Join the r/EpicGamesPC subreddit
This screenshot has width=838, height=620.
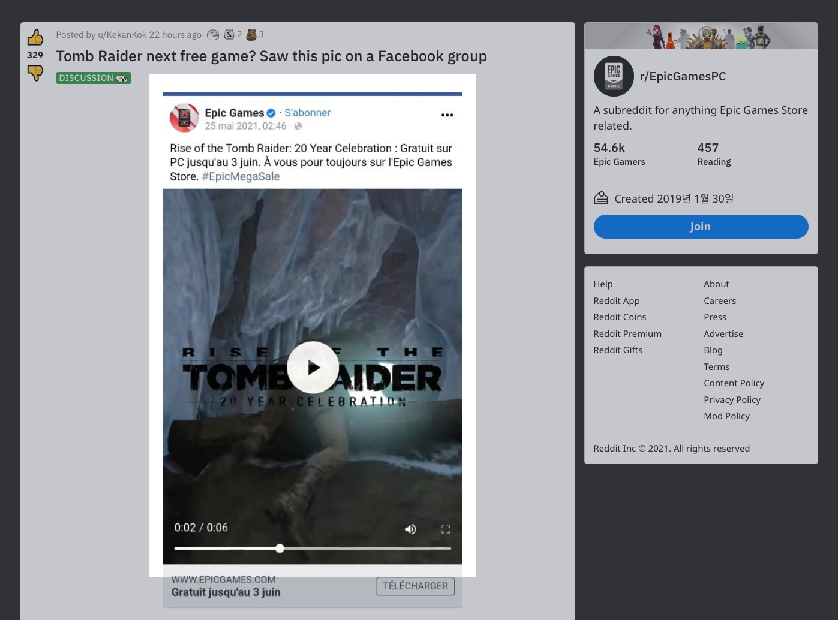pos(701,227)
